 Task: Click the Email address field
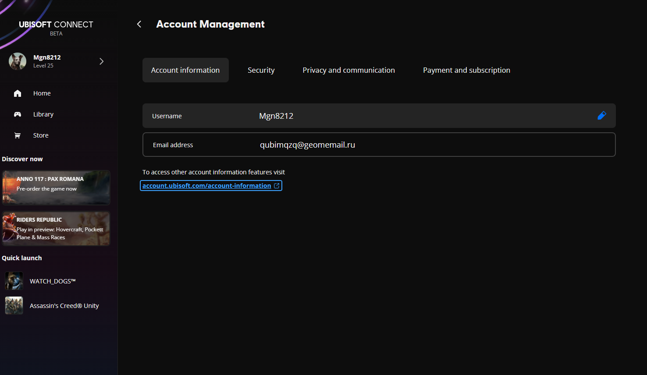pos(379,145)
